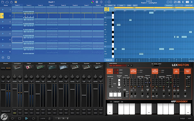Open the Recife gadget thumbnail
Screen dimensions: 194x121
click(98, 67)
